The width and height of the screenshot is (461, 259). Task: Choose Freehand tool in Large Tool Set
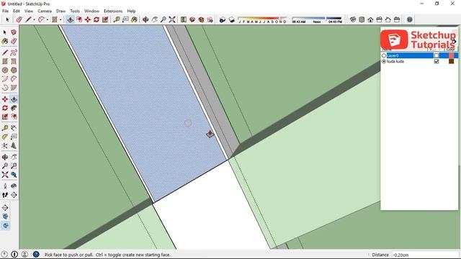click(14, 53)
